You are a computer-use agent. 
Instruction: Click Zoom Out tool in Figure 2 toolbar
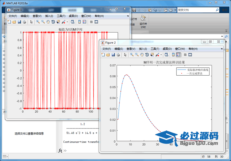(137, 55)
